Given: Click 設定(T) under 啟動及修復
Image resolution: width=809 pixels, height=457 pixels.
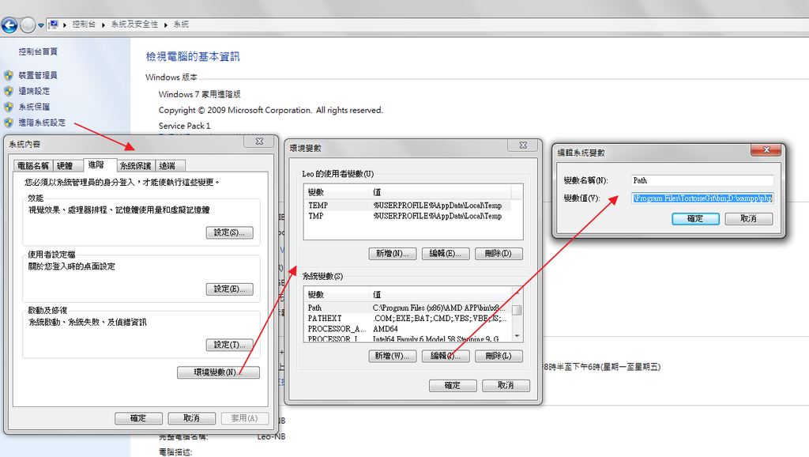Looking at the screenshot, I should 230,345.
